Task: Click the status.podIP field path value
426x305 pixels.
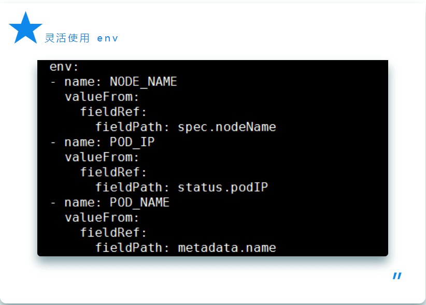Action: 223,187
